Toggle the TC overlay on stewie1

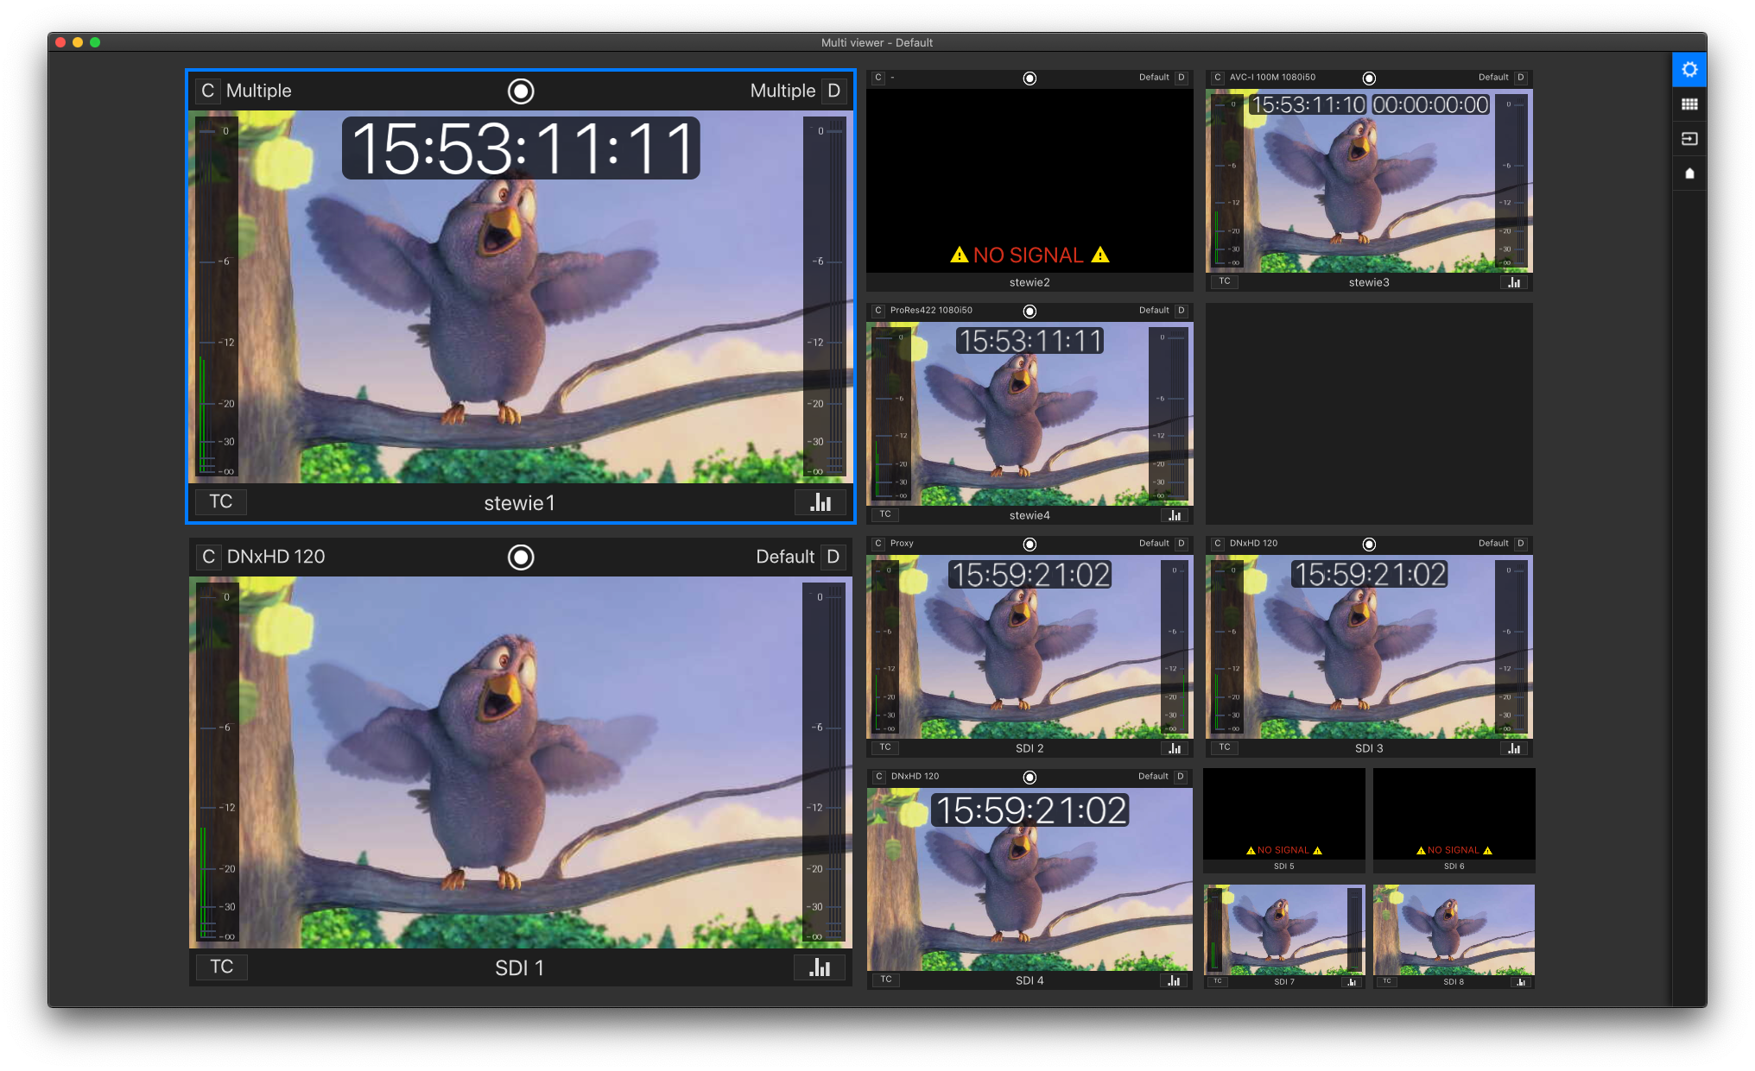coord(220,501)
